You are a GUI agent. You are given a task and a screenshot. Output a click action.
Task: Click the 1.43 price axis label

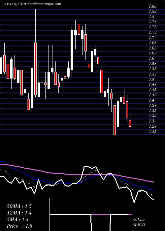coord(152,95)
